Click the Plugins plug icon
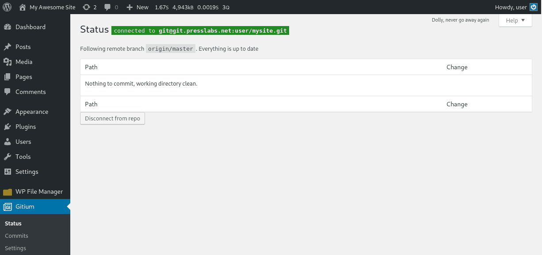The width and height of the screenshot is (542, 255). click(8, 127)
